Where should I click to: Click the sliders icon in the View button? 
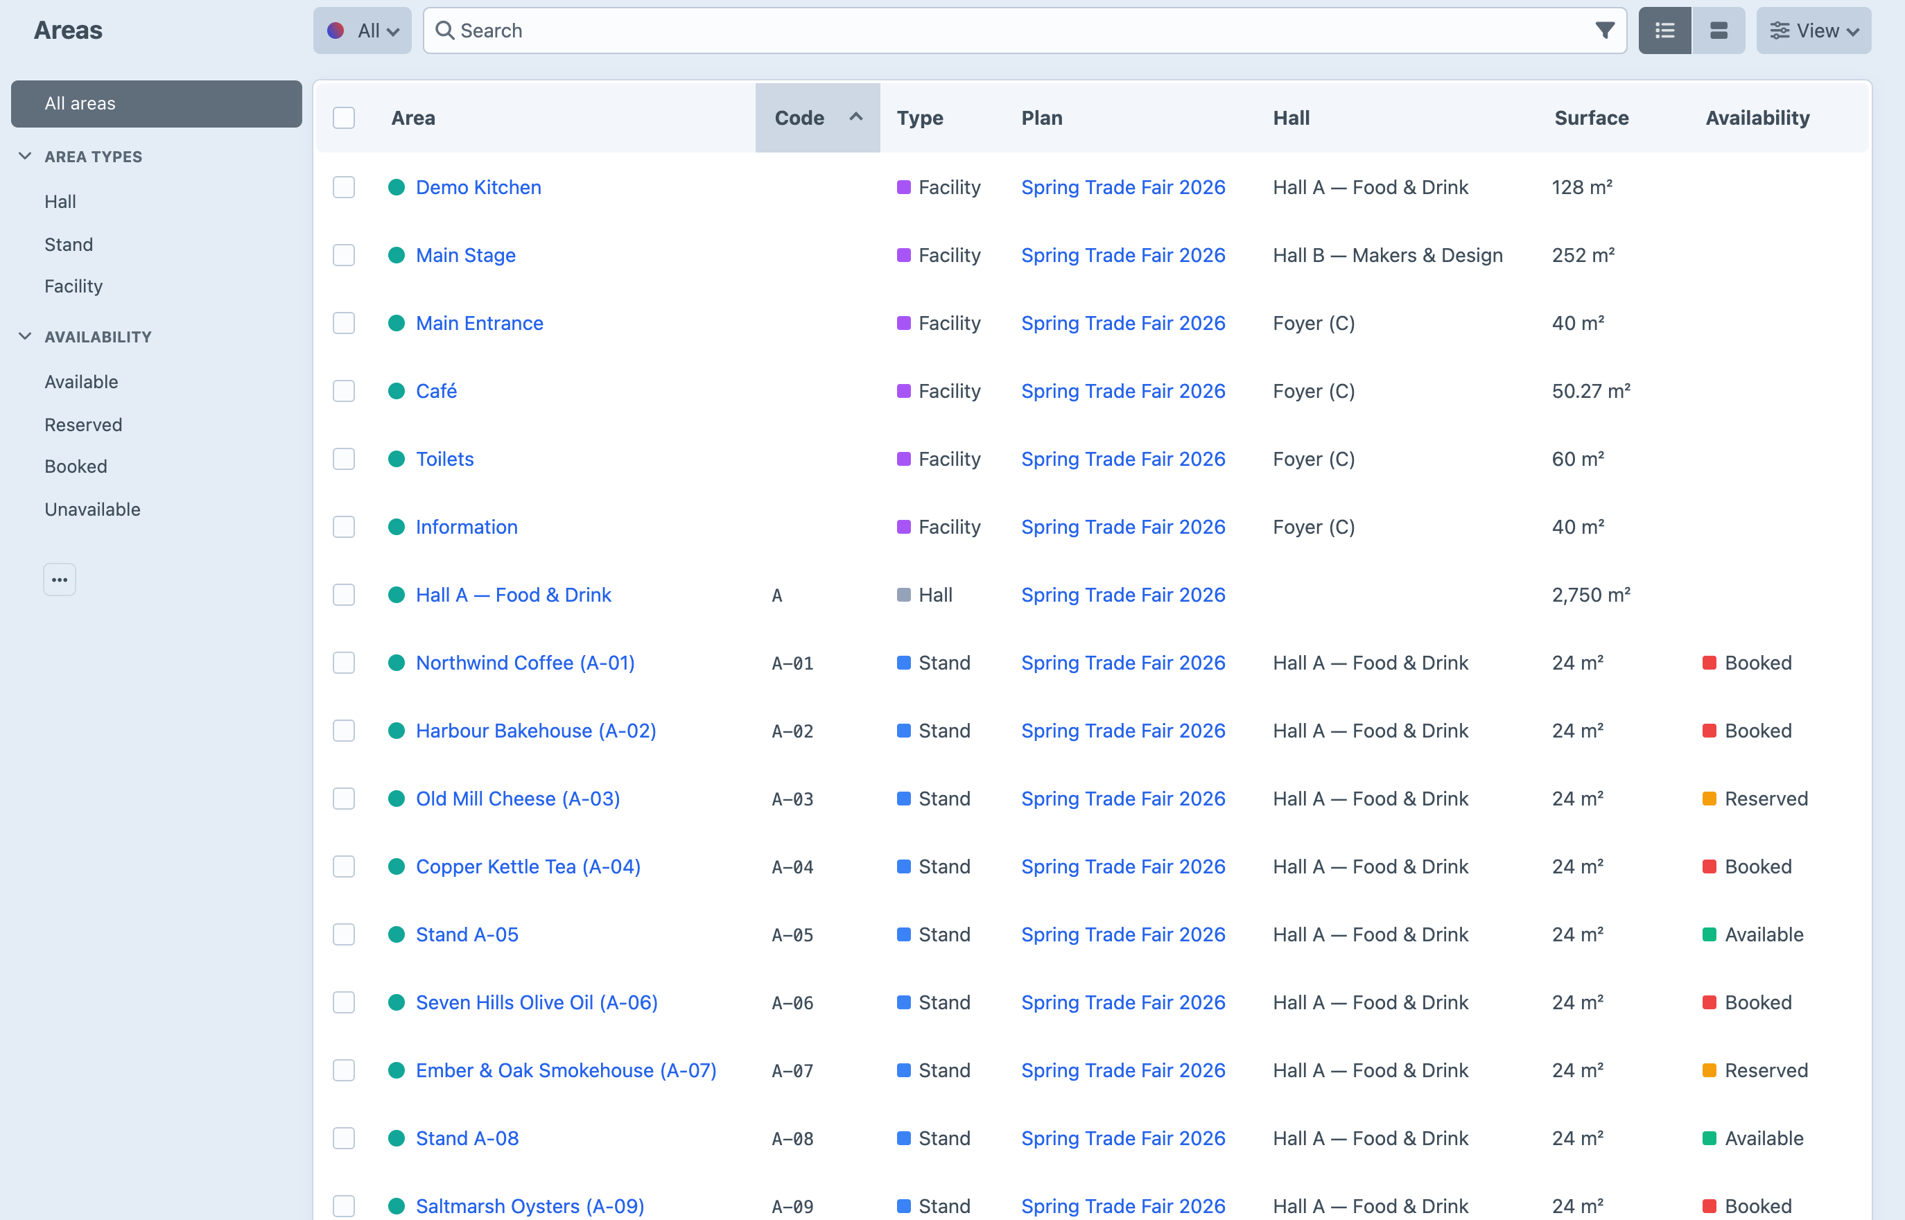click(x=1779, y=31)
